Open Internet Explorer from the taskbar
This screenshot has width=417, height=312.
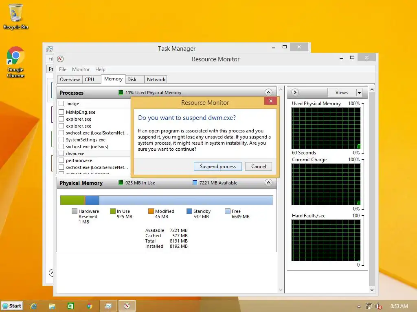[x=33, y=306]
